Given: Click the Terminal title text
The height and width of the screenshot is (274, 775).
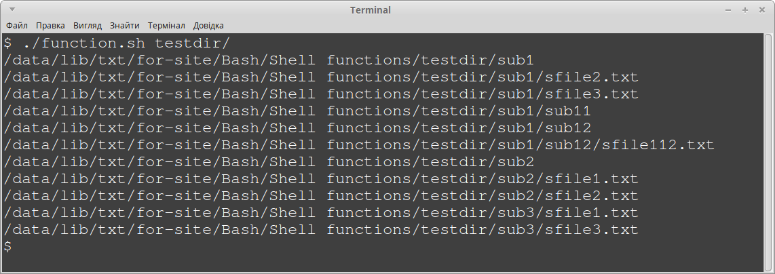Looking at the screenshot, I should tap(371, 10).
